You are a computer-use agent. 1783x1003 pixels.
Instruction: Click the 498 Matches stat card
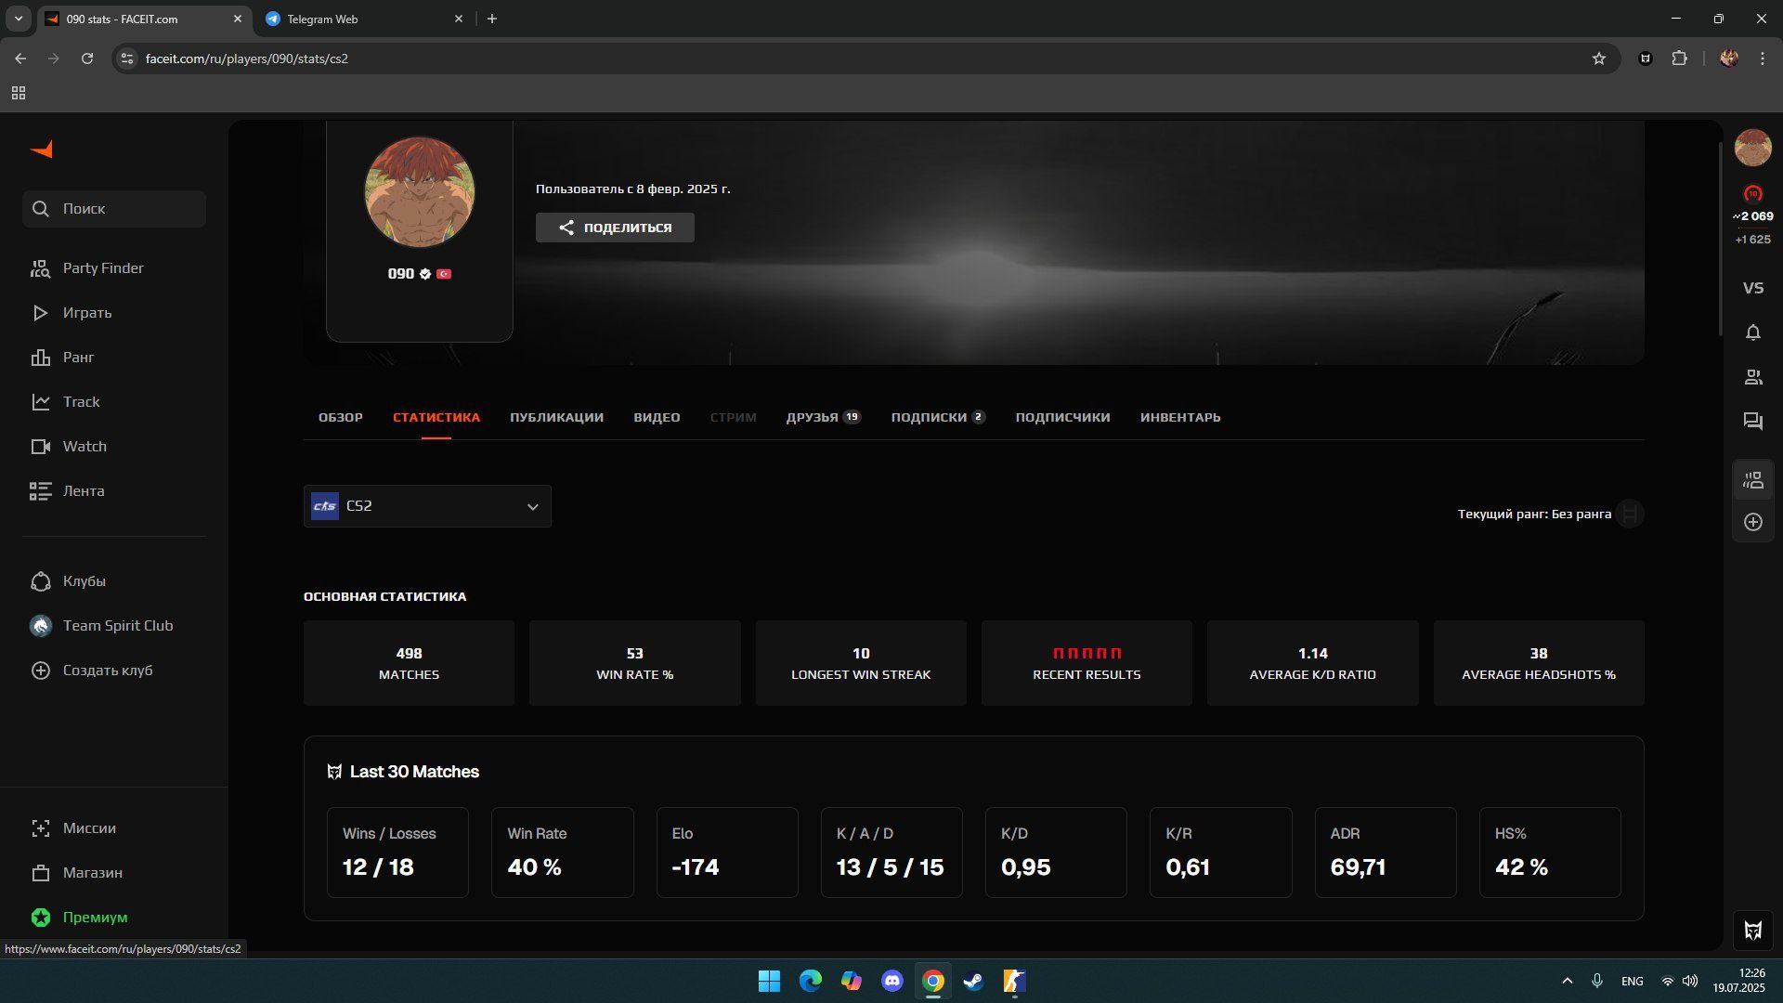pos(409,663)
